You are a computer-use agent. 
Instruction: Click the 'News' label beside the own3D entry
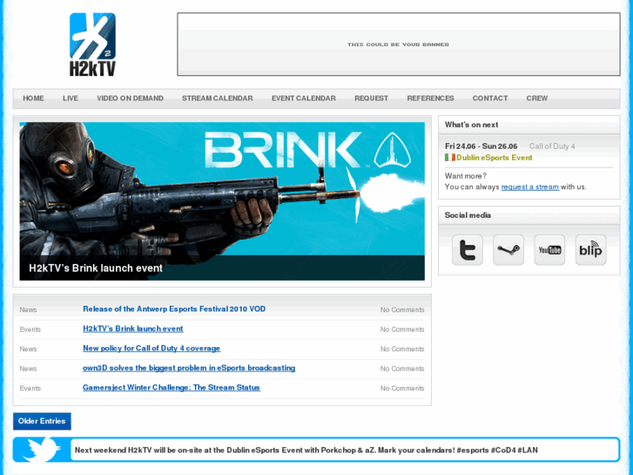pos(28,369)
